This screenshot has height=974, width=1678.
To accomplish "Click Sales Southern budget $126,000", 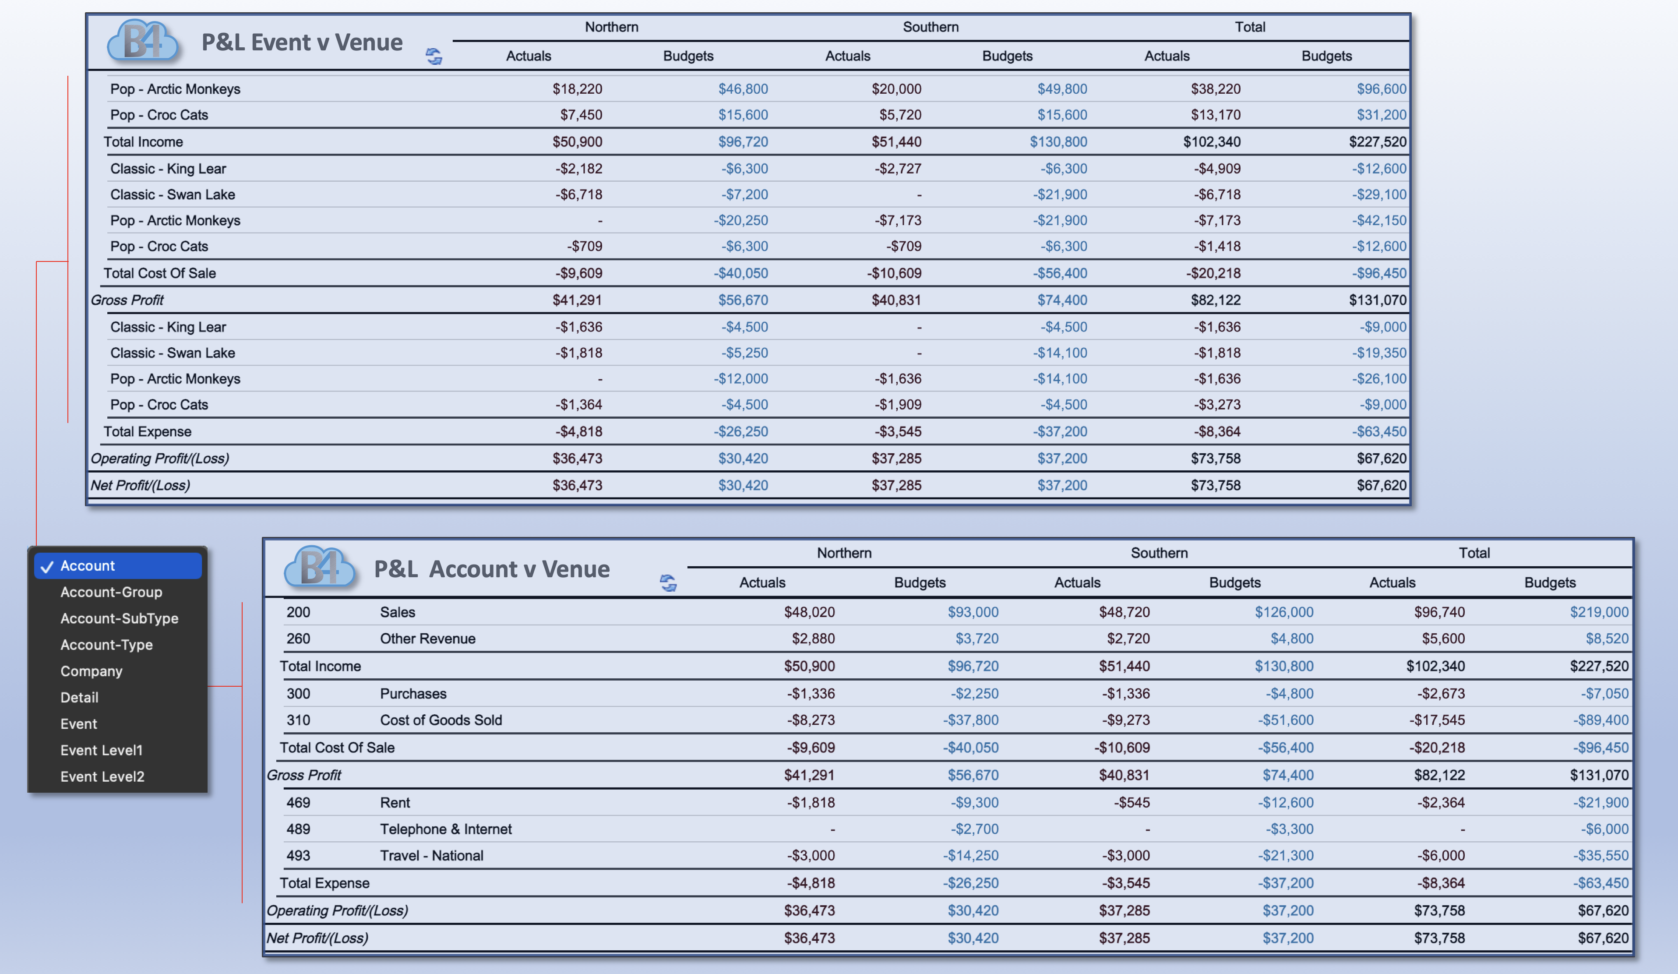I will coord(1284,612).
